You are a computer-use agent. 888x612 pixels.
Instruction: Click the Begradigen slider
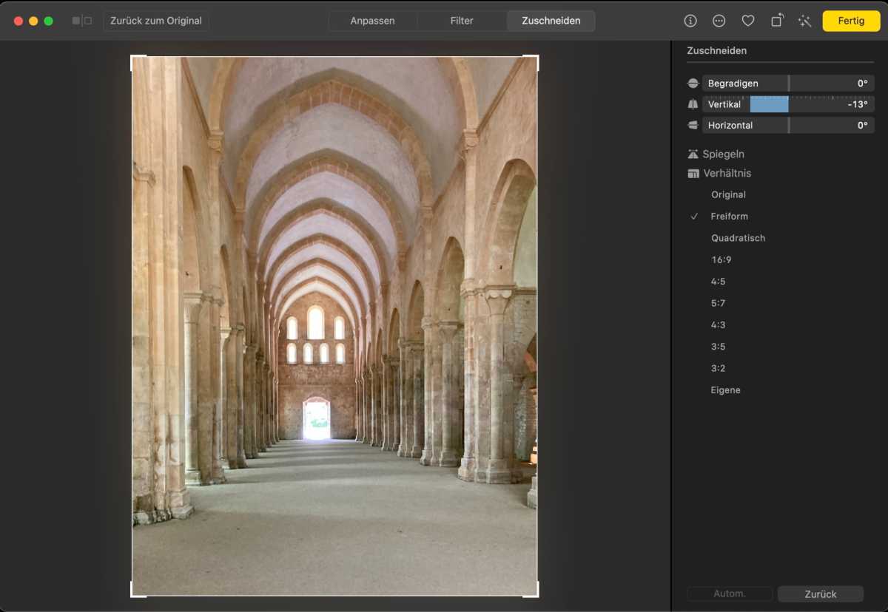(x=788, y=84)
